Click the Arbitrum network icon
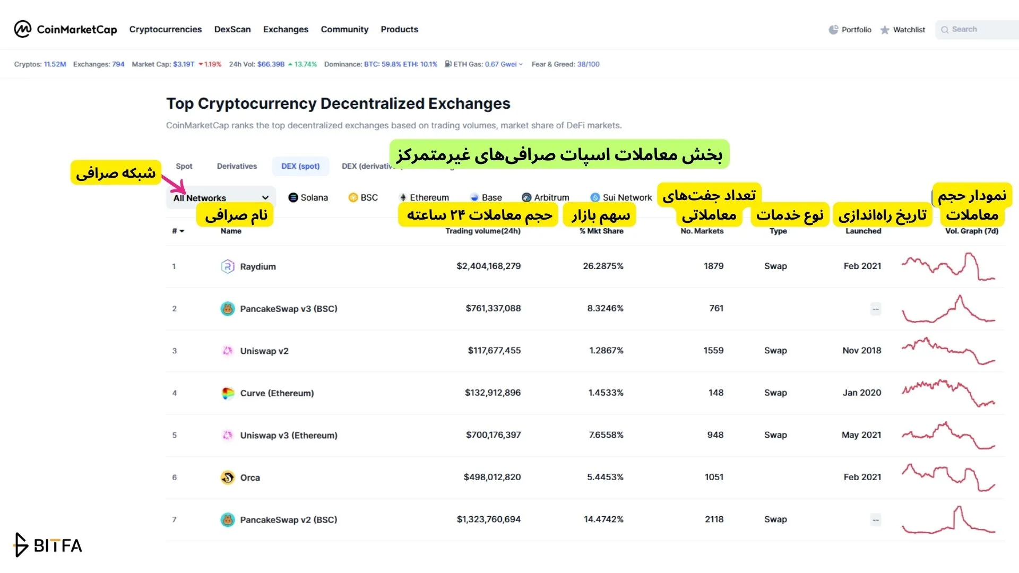1019x573 pixels. 526,197
